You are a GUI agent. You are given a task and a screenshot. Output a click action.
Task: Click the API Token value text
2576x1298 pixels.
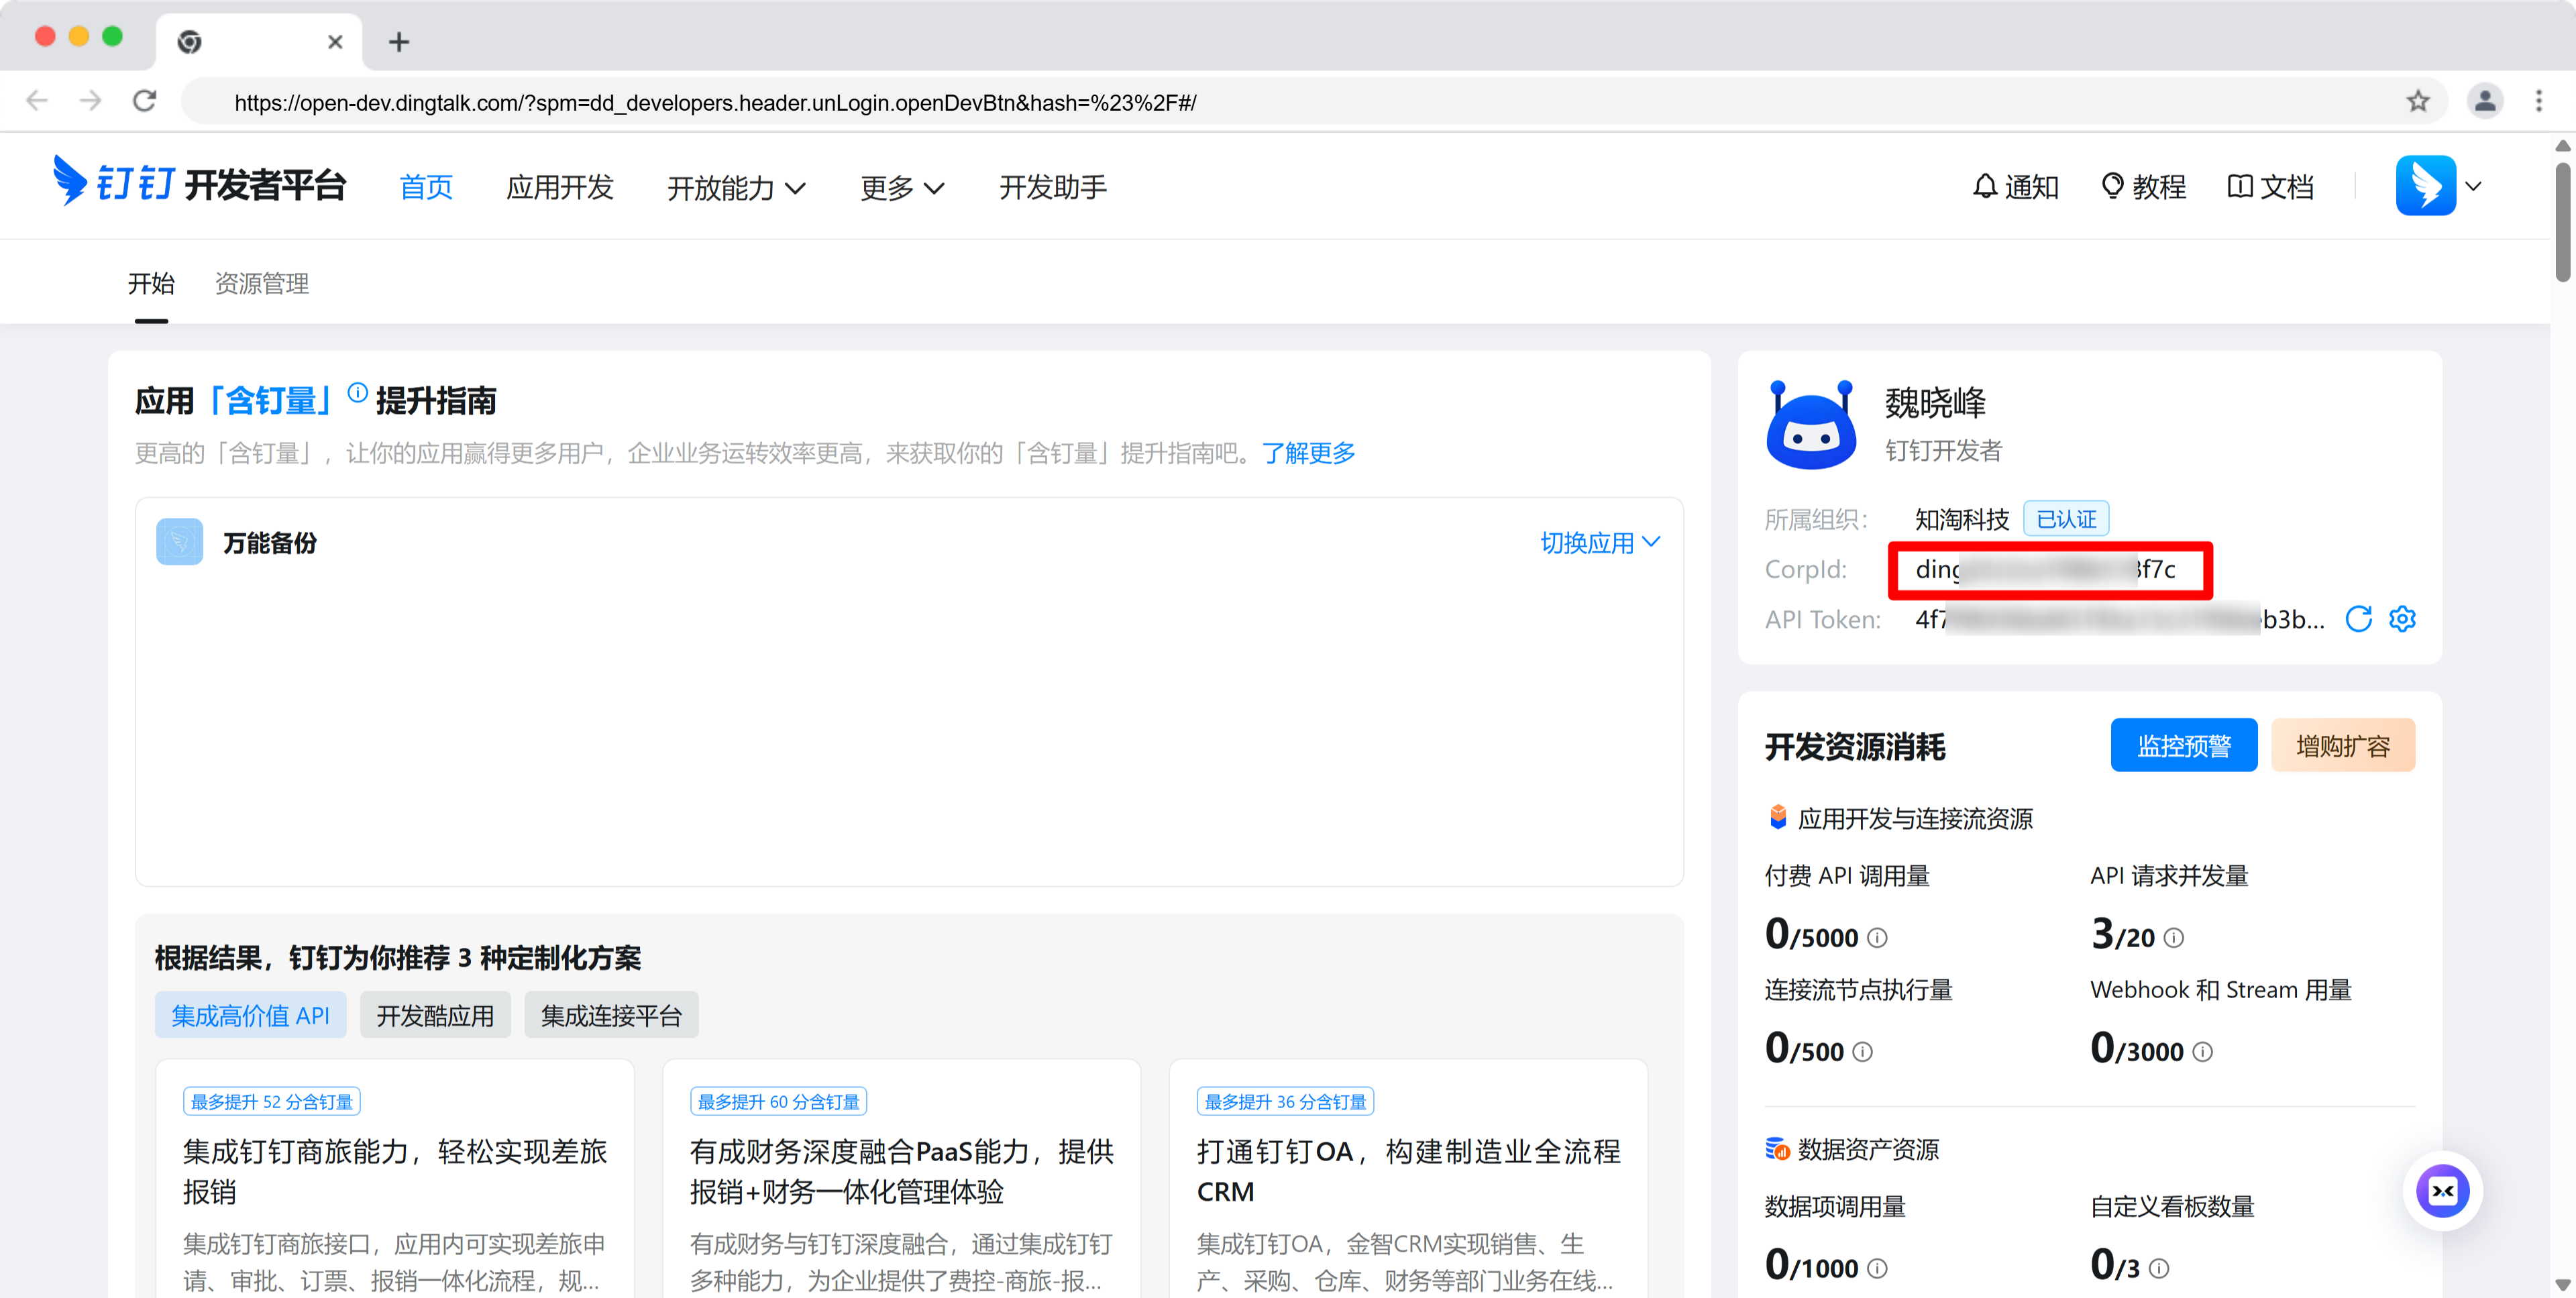(x=2119, y=619)
